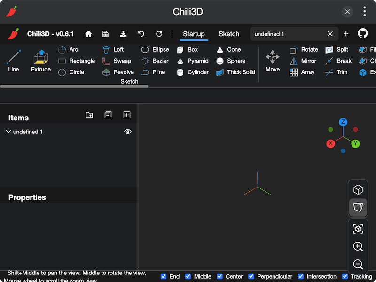Image resolution: width=376 pixels, height=282 pixels.
Task: Choose the Pline tool
Action: (x=153, y=72)
